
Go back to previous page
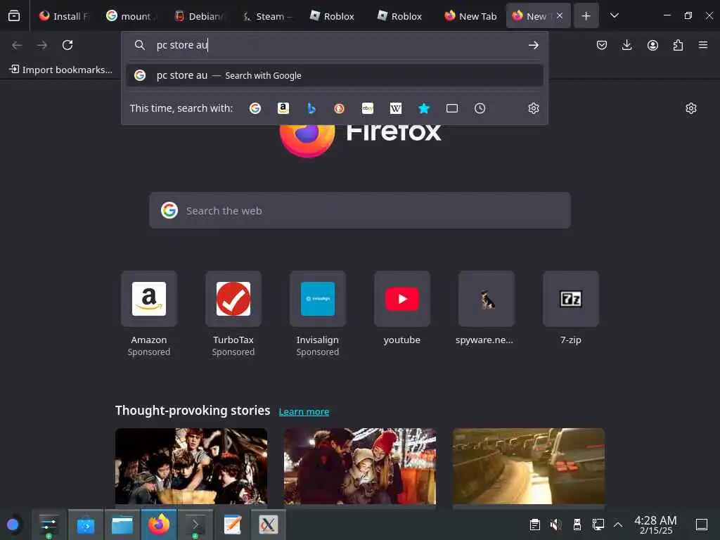(x=17, y=45)
